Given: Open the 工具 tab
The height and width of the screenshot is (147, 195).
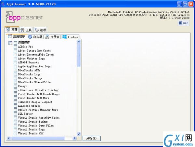Looking at the screenshot, I should (26, 30).
